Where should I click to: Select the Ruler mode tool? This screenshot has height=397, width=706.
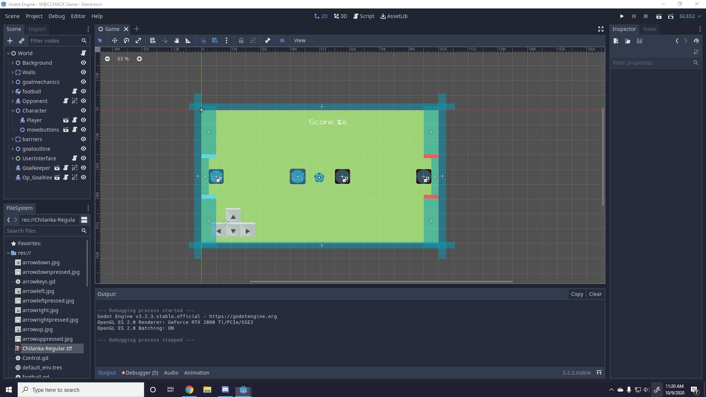pyautogui.click(x=188, y=40)
